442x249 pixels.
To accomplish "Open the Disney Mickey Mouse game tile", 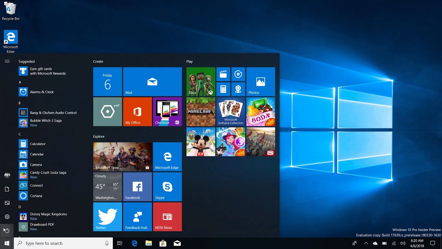I will click(x=201, y=142).
